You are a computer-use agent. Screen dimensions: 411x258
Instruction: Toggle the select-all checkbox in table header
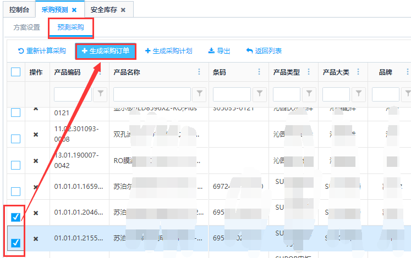(16, 72)
